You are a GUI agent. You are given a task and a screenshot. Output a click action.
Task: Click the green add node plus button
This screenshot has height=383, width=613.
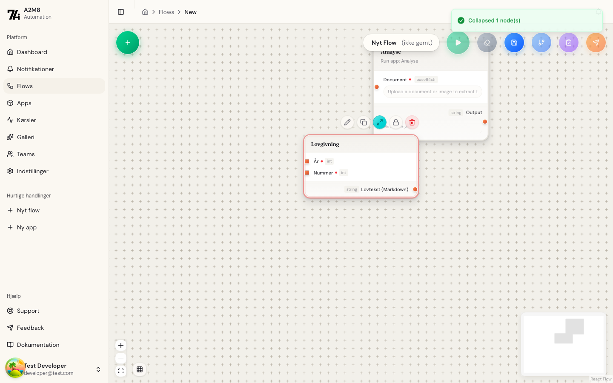(x=128, y=43)
